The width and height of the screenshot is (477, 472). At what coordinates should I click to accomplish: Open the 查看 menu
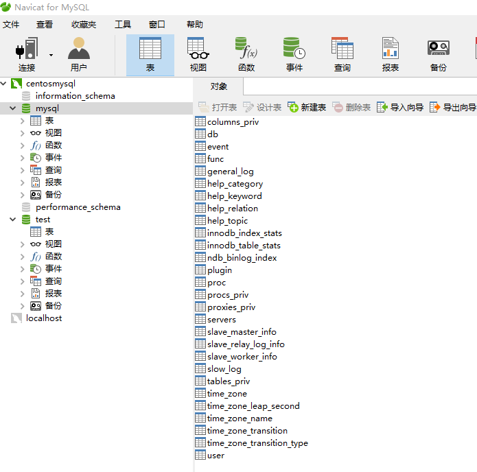45,24
